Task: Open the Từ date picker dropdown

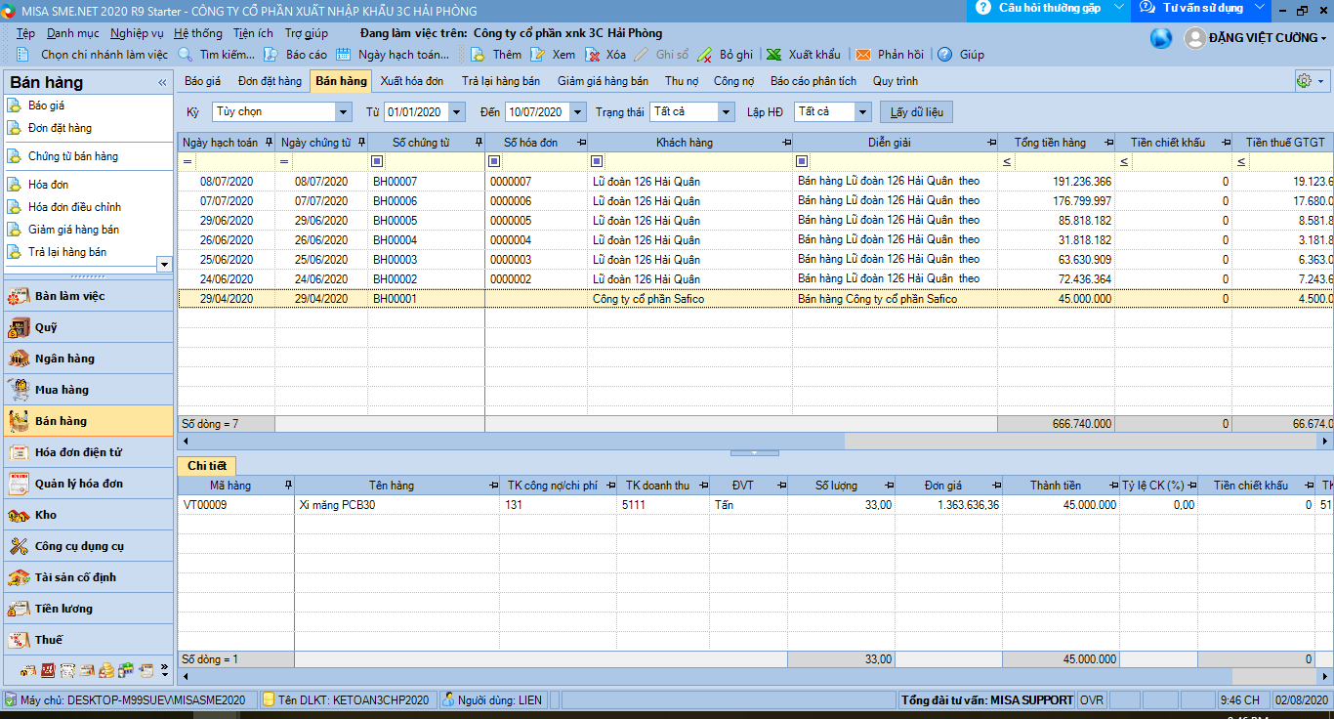Action: 457,112
